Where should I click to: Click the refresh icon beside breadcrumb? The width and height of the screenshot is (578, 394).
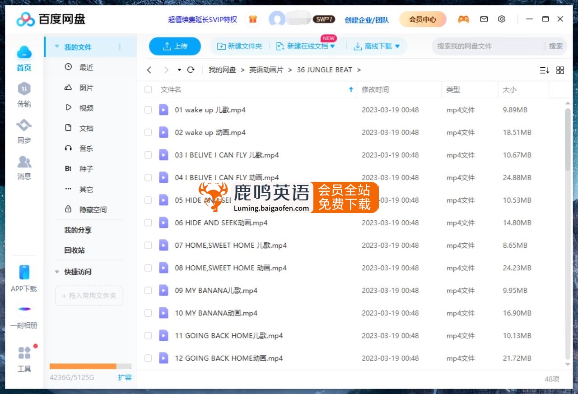[x=191, y=70]
